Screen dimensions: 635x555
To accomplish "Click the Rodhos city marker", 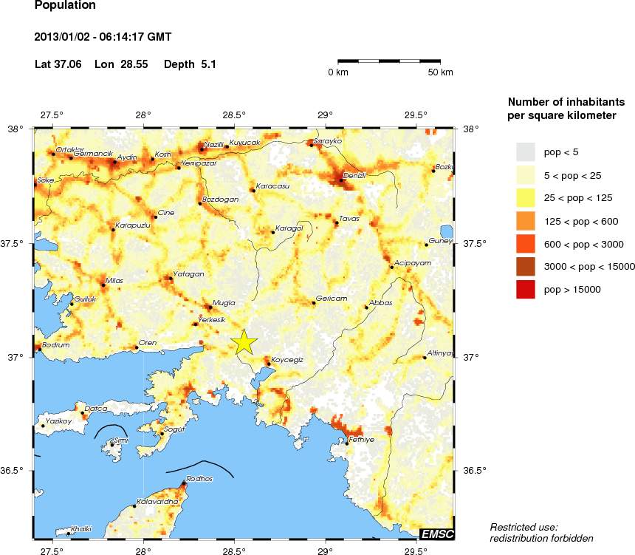I will [183, 483].
